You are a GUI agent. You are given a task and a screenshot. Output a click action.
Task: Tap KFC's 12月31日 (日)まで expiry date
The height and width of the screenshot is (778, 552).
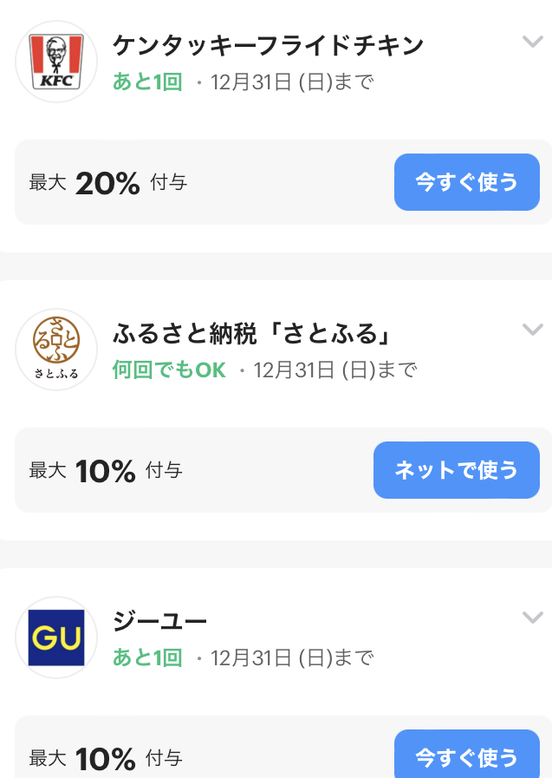click(x=292, y=82)
